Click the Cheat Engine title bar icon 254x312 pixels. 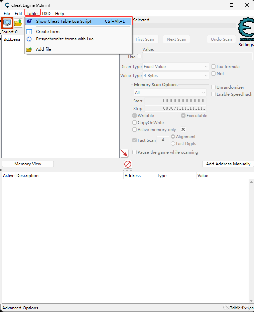point(7,5)
